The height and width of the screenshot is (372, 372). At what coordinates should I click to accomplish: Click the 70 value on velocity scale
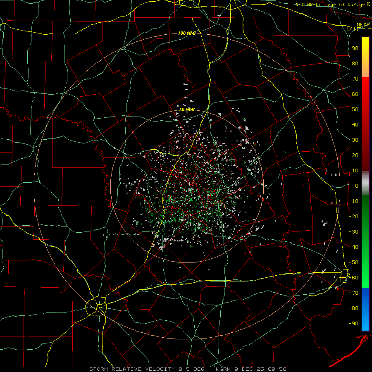(355, 79)
